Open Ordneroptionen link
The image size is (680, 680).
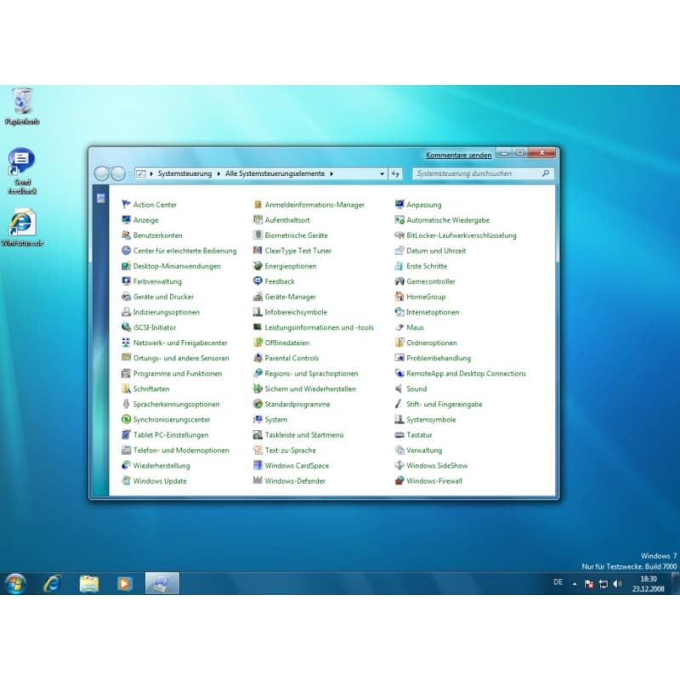pyautogui.click(x=432, y=343)
